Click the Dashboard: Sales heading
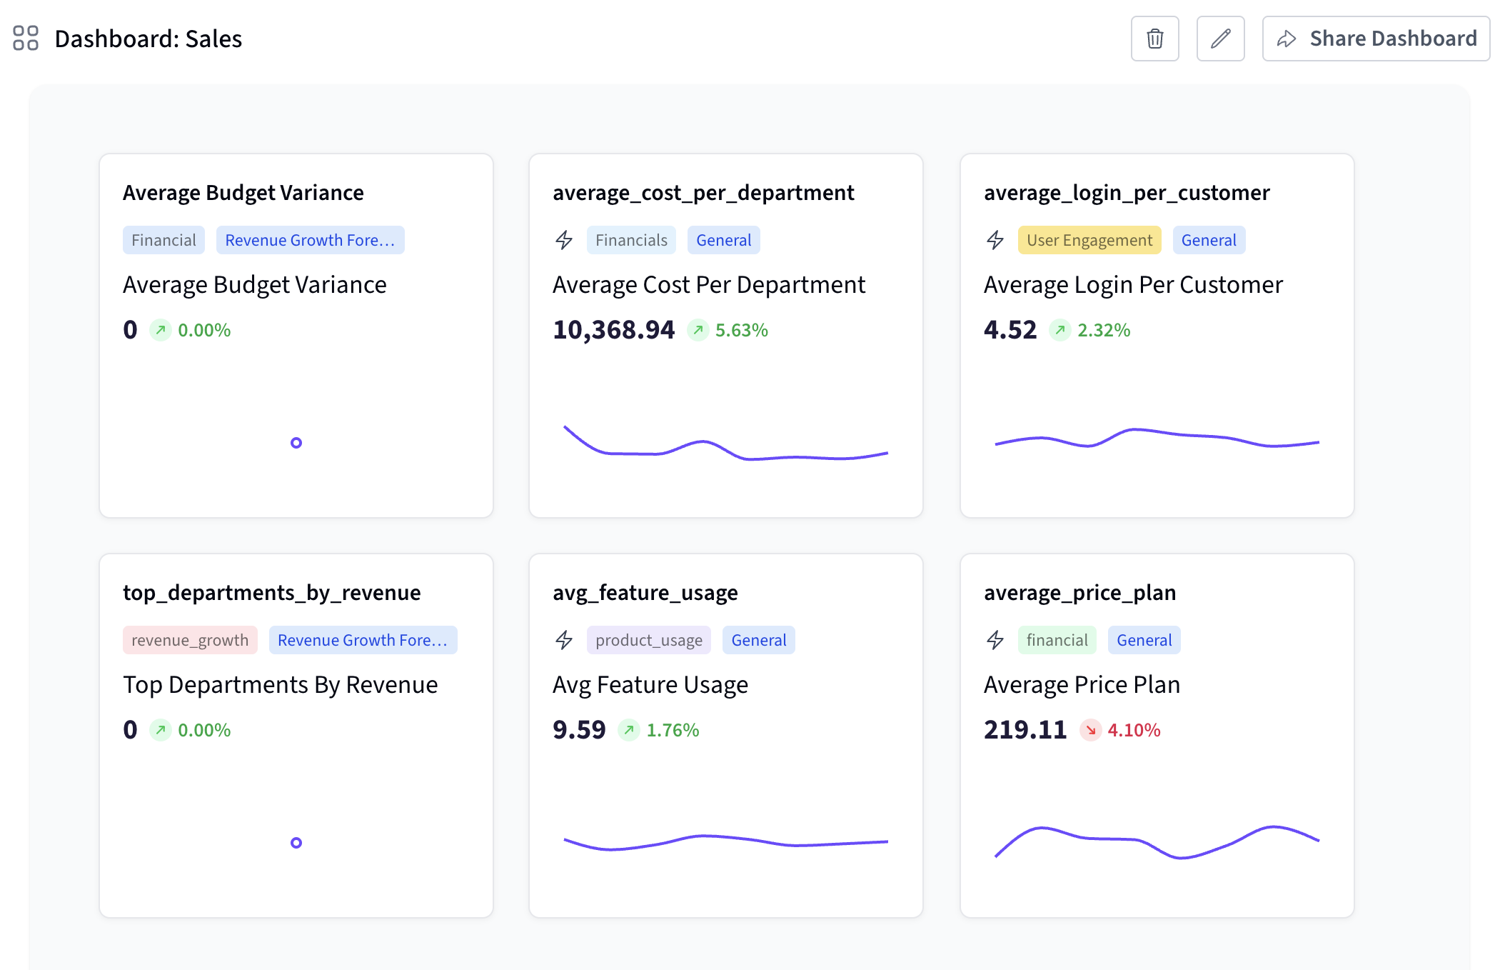Image resolution: width=1505 pixels, height=970 pixels. click(149, 39)
